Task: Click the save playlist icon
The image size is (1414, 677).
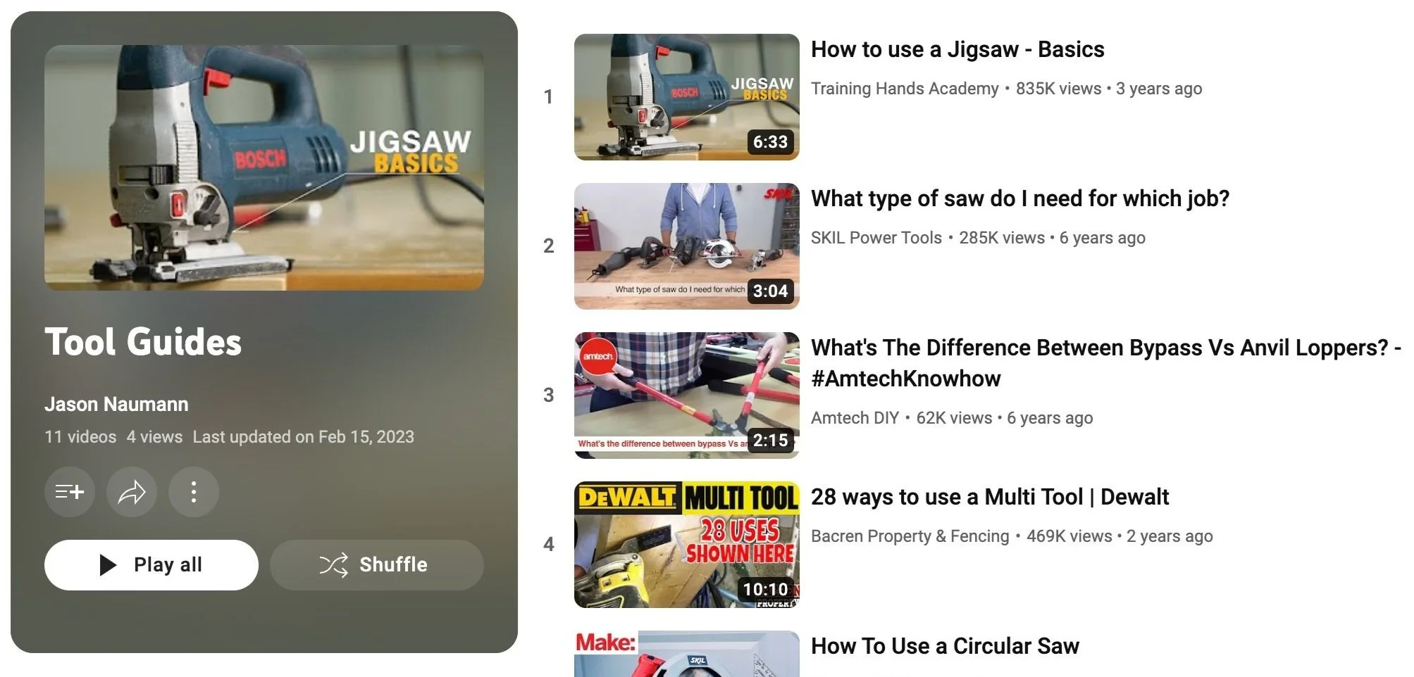Action: (x=70, y=492)
